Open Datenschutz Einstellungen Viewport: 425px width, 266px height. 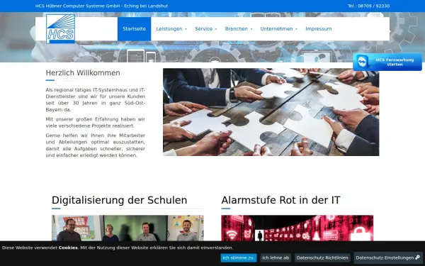click(x=388, y=257)
